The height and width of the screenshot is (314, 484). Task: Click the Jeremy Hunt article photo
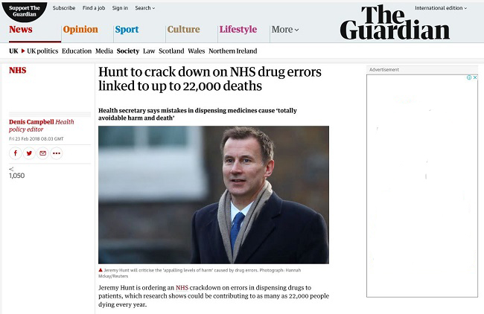tap(213, 194)
